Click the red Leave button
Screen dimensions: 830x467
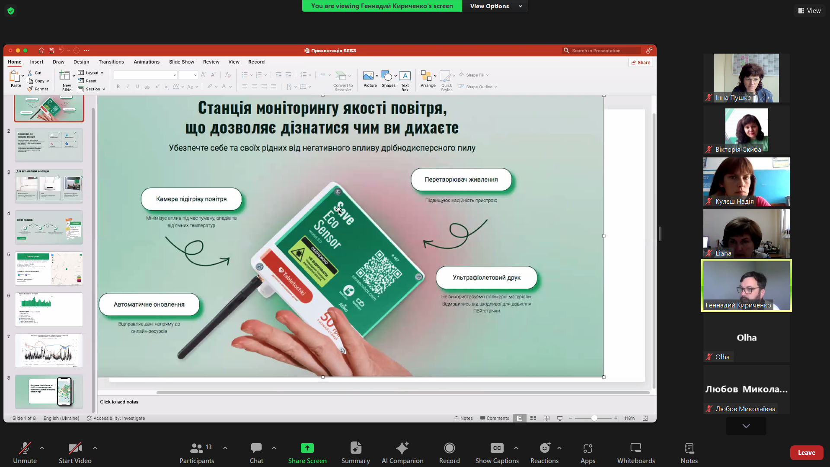click(x=806, y=453)
